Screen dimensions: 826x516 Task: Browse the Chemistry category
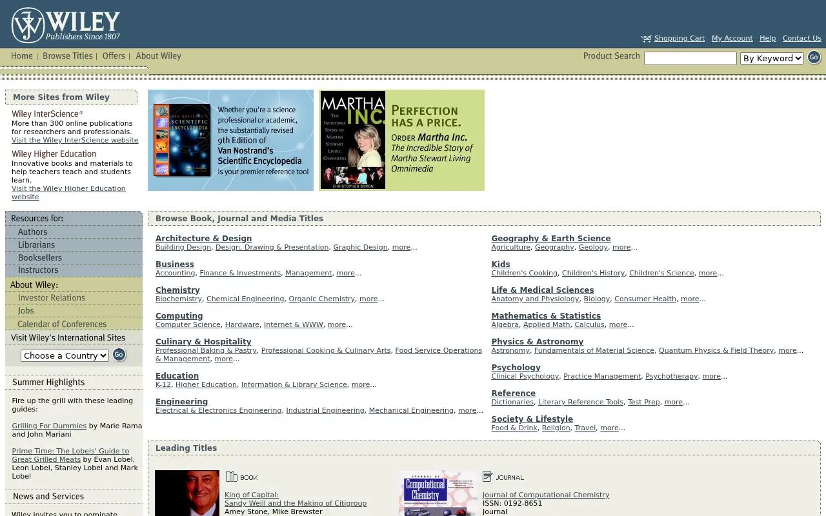(177, 290)
